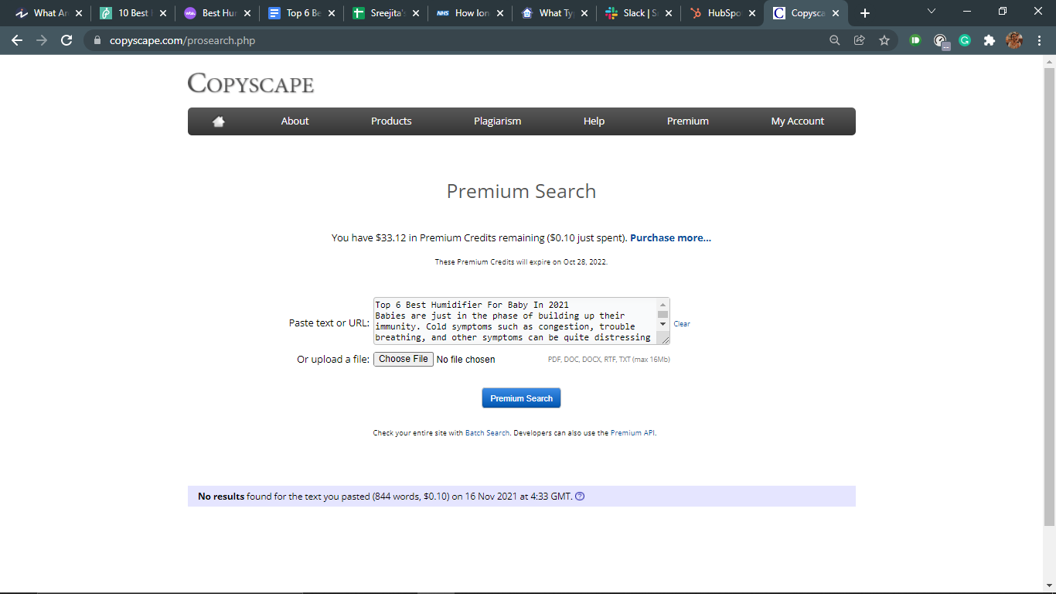The height and width of the screenshot is (594, 1056).
Task: Switch to the NHS 'How lon' tab
Action: (468, 13)
